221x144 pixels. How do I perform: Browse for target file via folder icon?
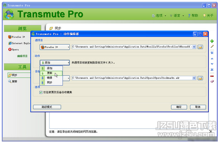200,78
